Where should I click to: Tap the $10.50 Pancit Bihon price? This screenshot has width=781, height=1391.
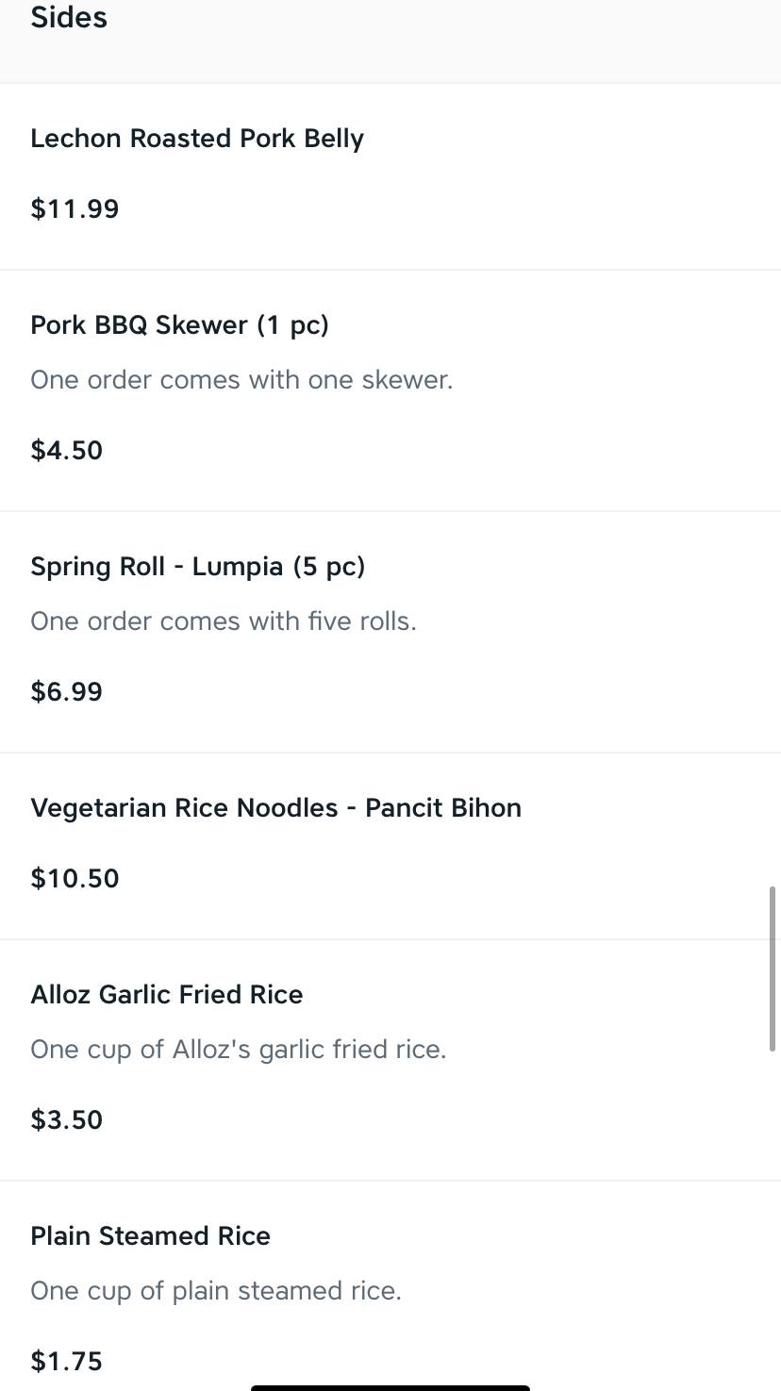pos(75,878)
